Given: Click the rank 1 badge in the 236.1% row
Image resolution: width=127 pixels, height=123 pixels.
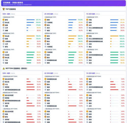Looking at the screenshot, I should (45, 36).
